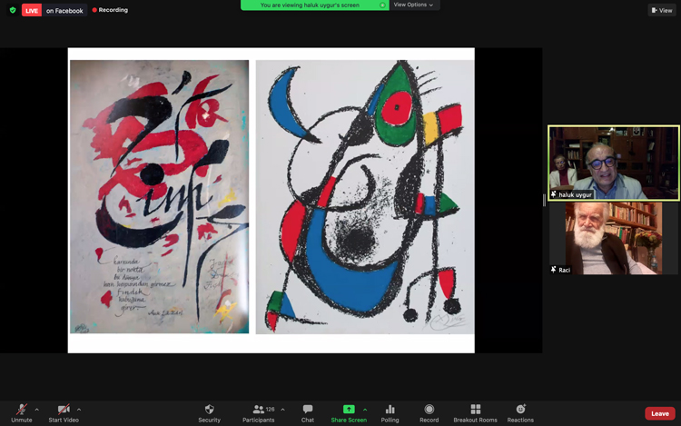Click the Unmute microphone icon

tap(22, 409)
